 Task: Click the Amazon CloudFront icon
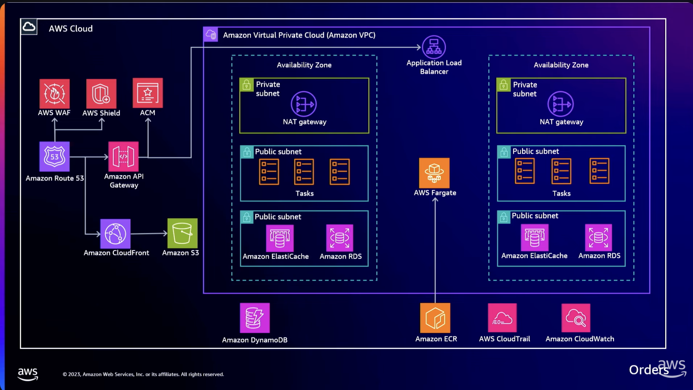(115, 234)
